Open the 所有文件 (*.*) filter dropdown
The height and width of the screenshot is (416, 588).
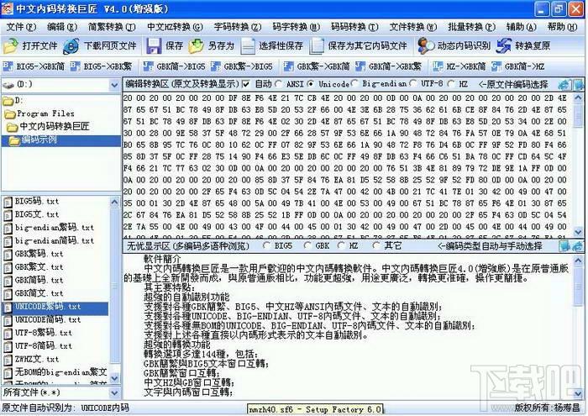tap(115, 393)
